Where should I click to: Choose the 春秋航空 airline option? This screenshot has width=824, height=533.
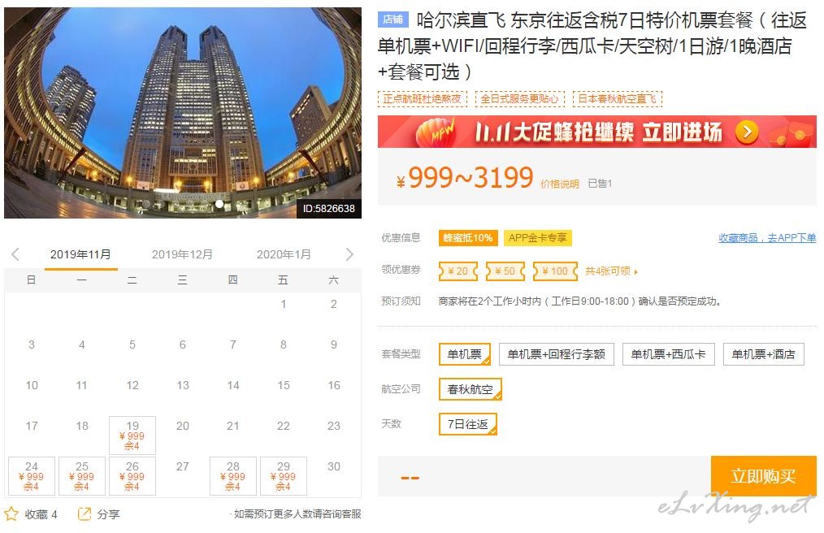[471, 389]
